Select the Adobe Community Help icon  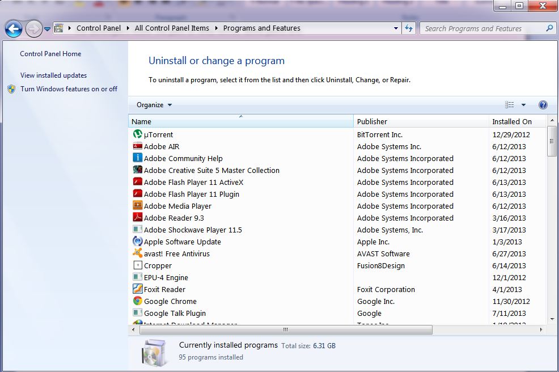[x=138, y=158]
